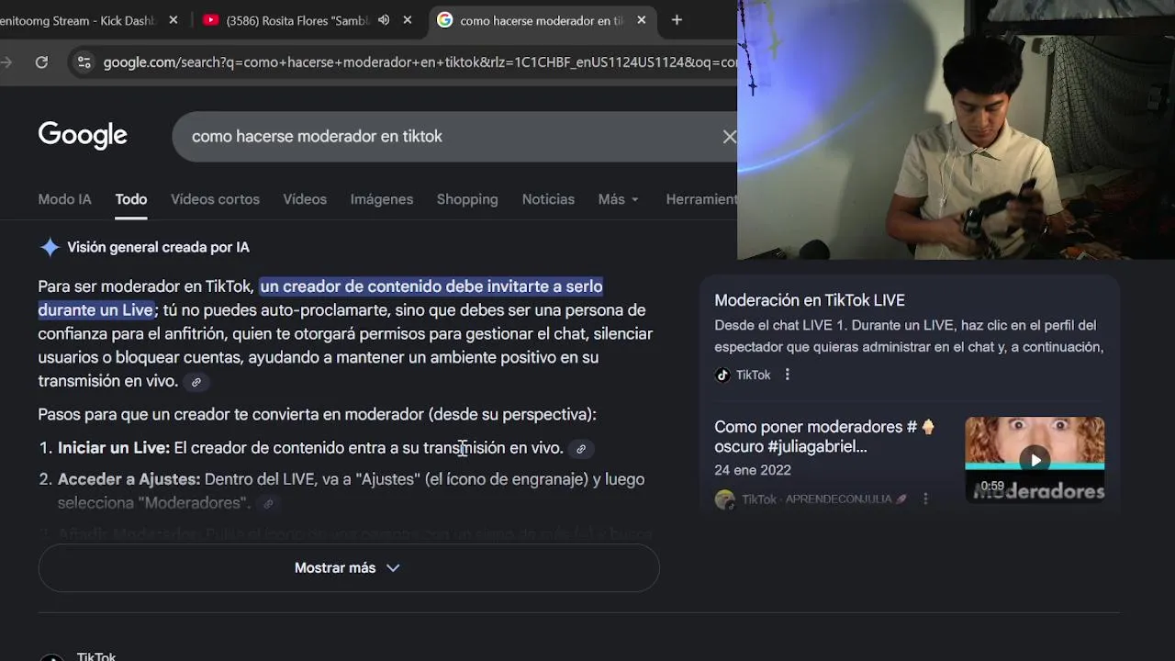
Task: Open Shopping results tab
Action: (467, 199)
